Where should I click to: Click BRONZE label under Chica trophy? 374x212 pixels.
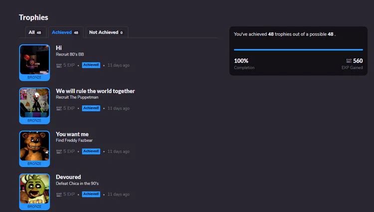(x=34, y=207)
